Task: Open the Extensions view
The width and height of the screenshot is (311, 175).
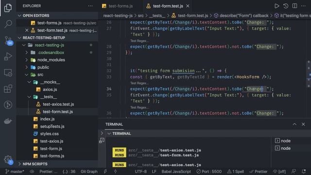Action: [8, 88]
